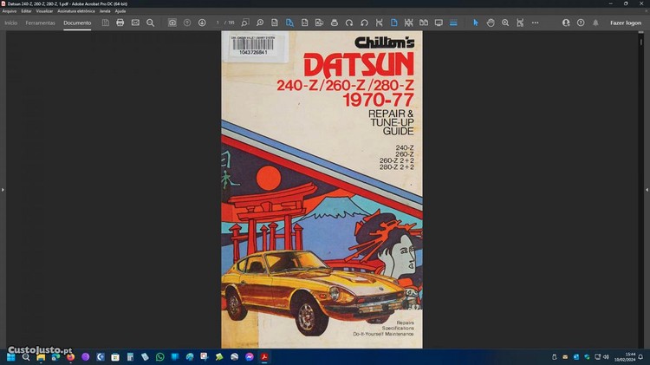Print the document using the printer icon

click(120, 23)
